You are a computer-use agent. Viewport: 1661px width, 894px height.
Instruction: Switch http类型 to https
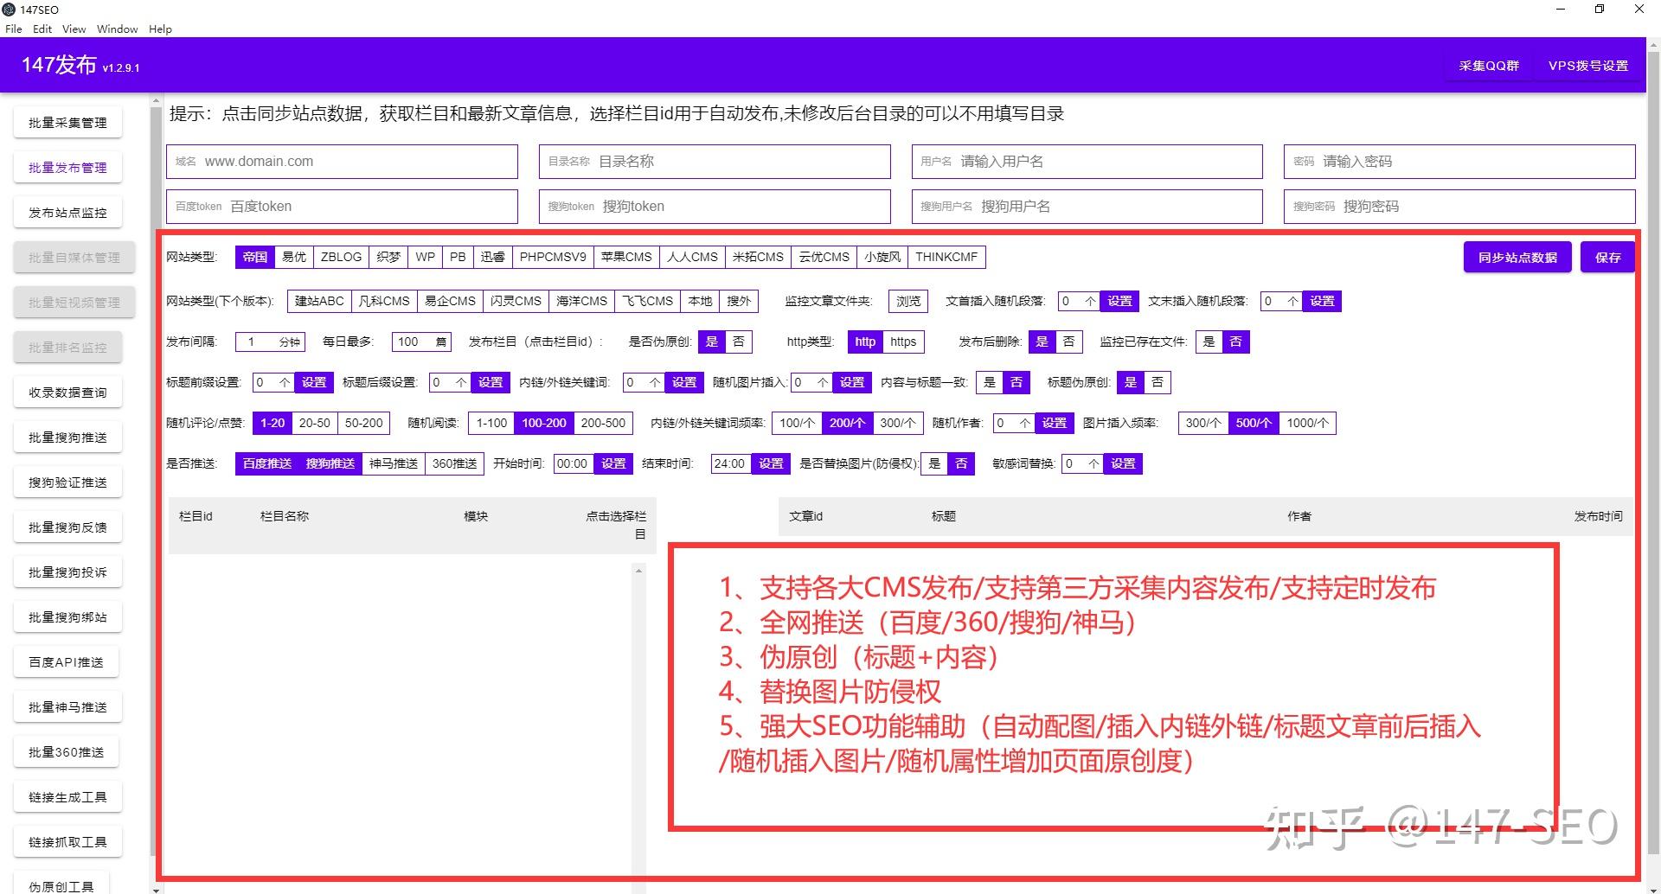coord(903,342)
